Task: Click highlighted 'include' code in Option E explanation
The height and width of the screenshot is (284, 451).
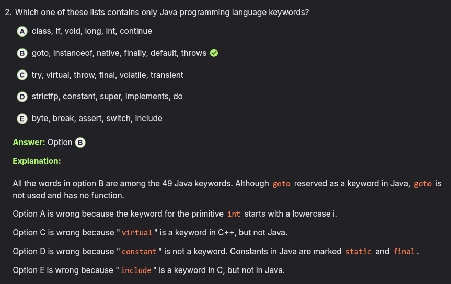Action: click(136, 270)
